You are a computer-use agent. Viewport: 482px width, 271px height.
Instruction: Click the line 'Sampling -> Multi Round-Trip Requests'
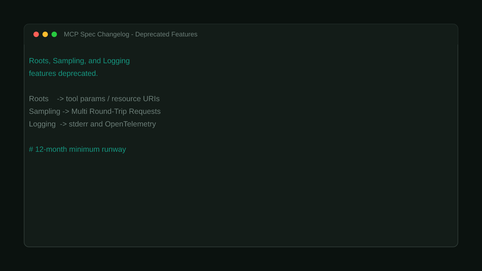click(x=95, y=111)
